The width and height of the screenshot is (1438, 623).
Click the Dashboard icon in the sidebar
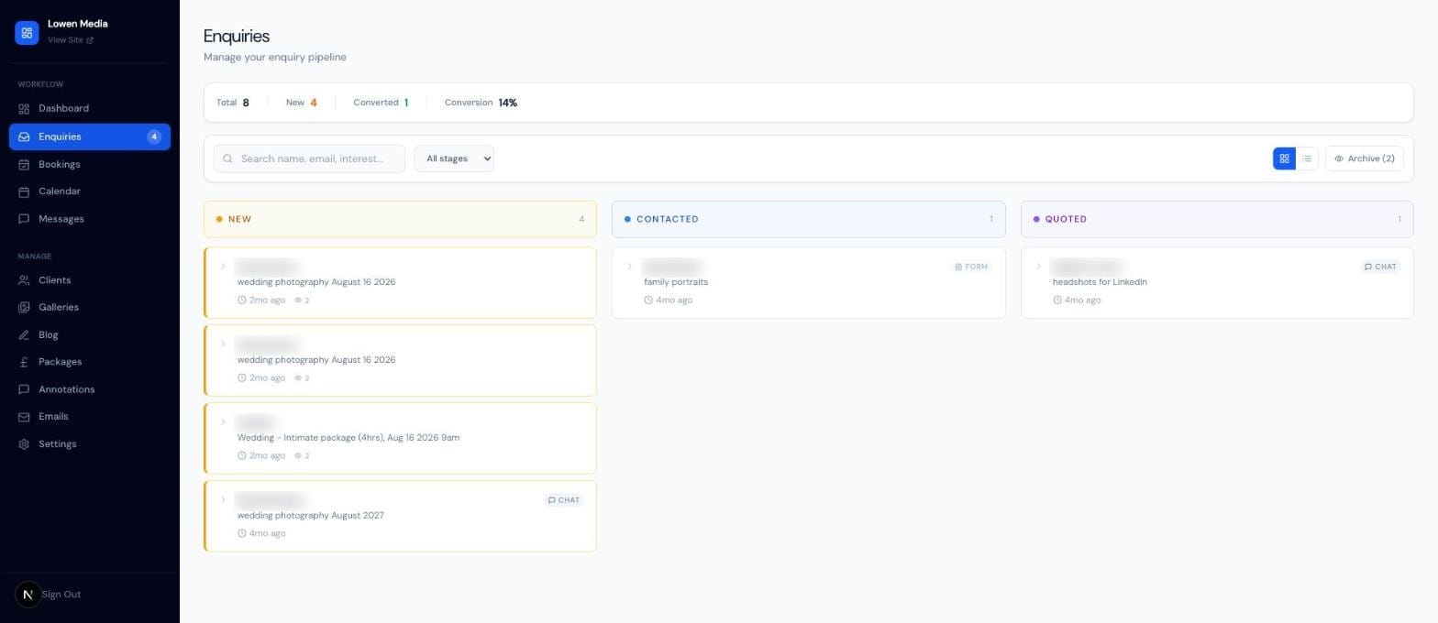click(24, 109)
